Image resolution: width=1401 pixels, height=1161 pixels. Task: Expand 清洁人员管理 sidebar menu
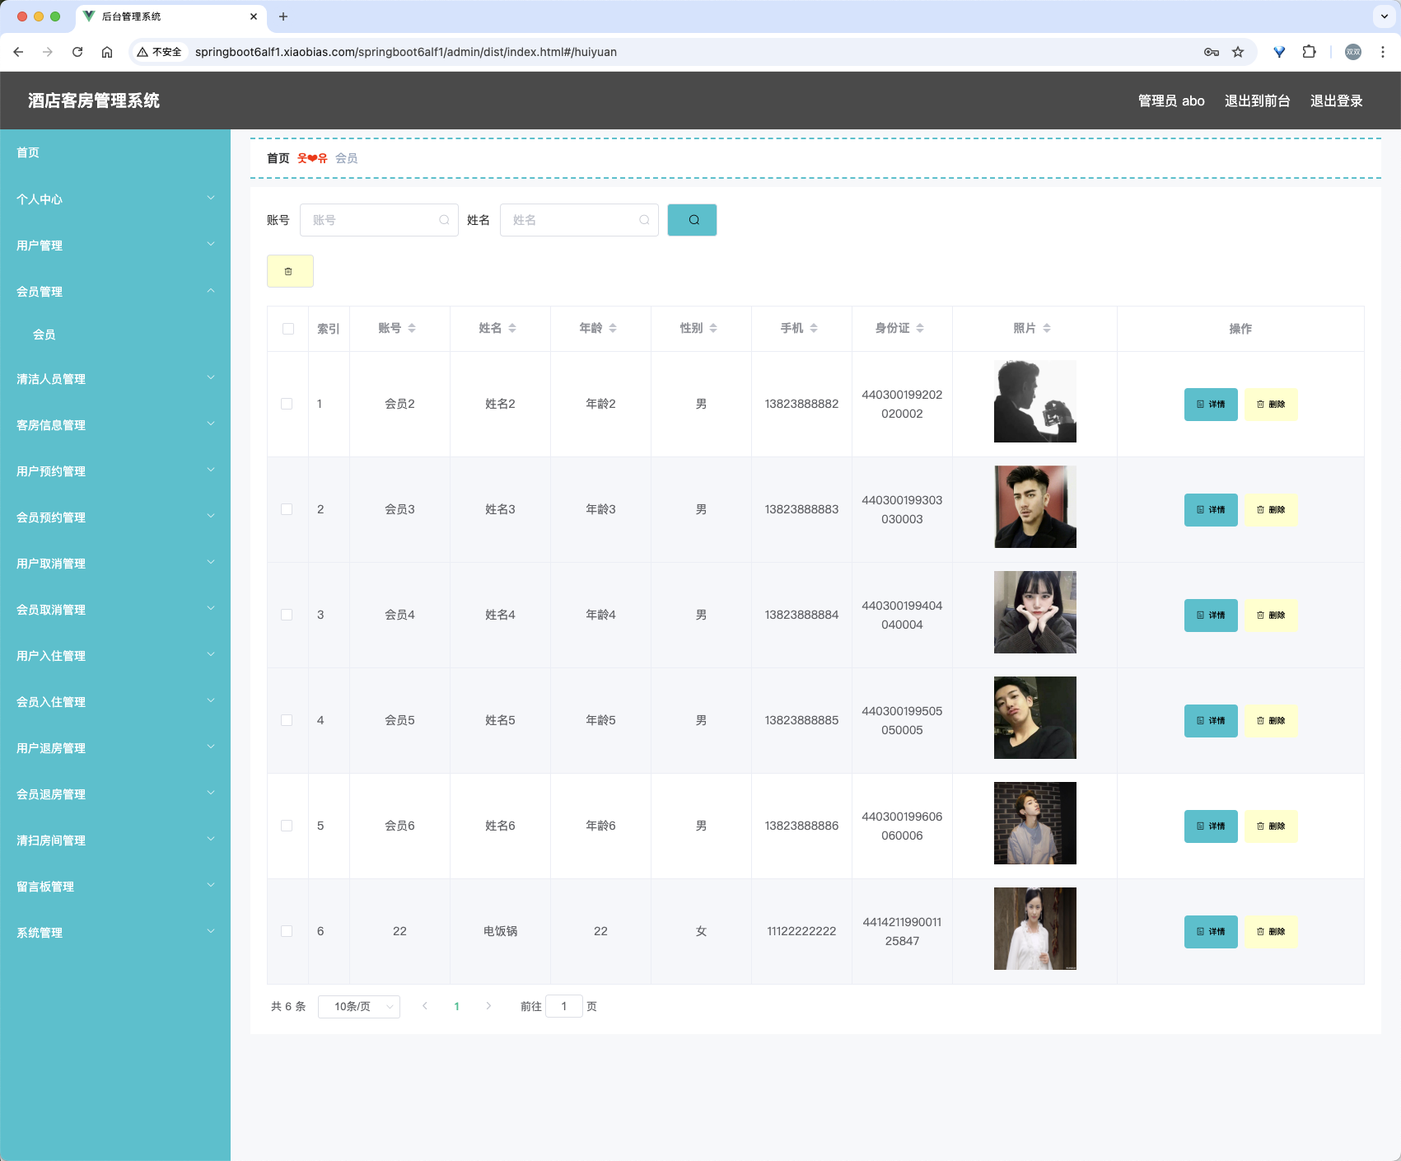[x=115, y=379]
